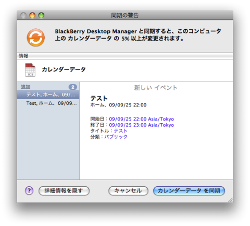The height and width of the screenshot is (226, 250).
Task: Click the yellow minimize window button
Action: tap(32, 15)
